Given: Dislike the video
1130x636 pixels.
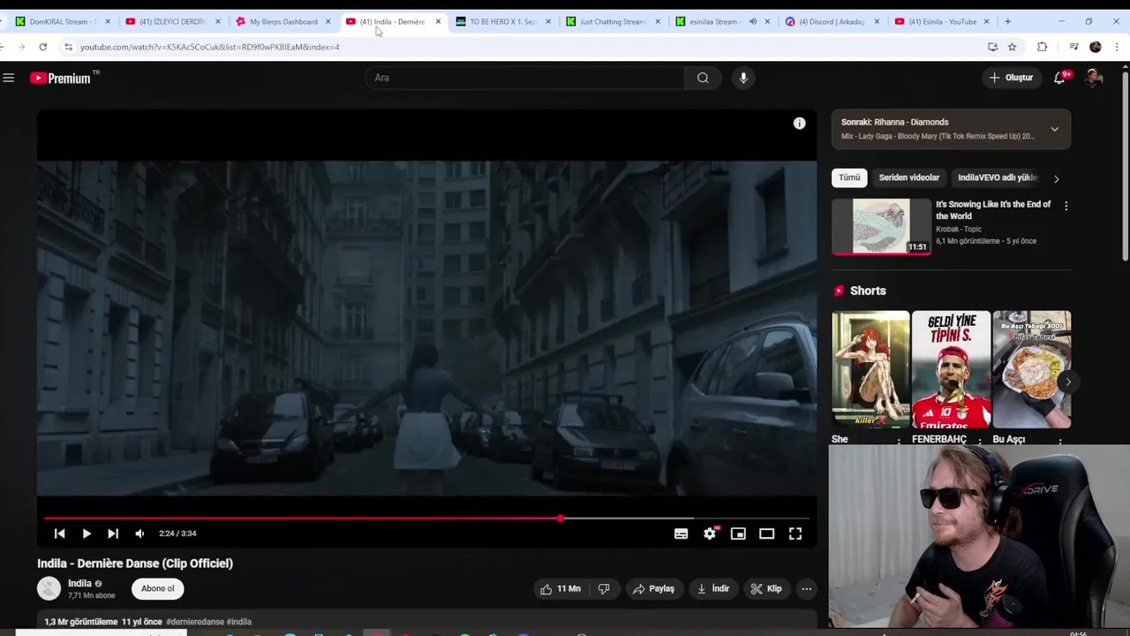Looking at the screenshot, I should coord(604,589).
